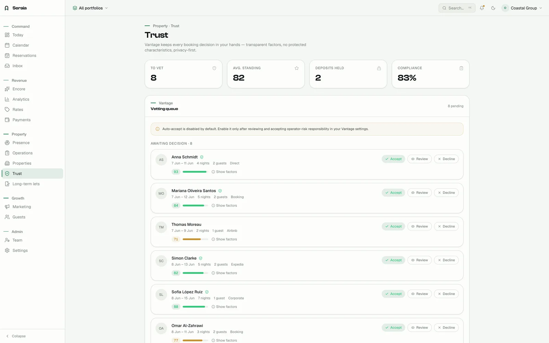This screenshot has width=549, height=343.
Task: Accept Omar Al-Zahrawi's booking
Action: point(393,328)
